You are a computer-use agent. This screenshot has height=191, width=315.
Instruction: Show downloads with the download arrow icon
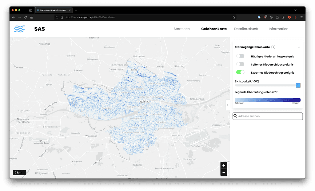(x=283, y=17)
